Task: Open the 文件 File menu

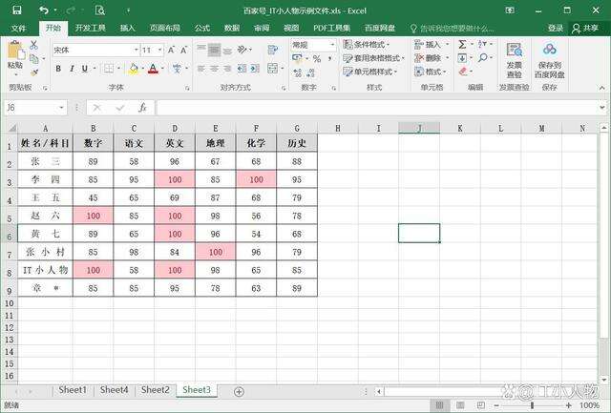Action: pos(18,28)
